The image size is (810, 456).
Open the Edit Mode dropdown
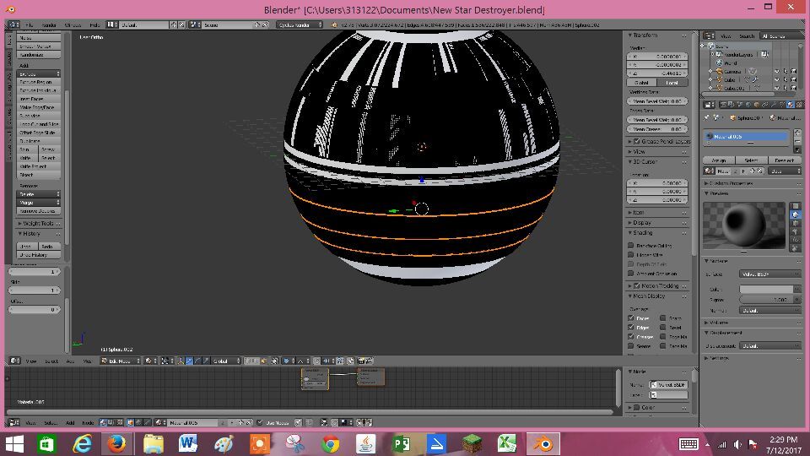tap(121, 361)
